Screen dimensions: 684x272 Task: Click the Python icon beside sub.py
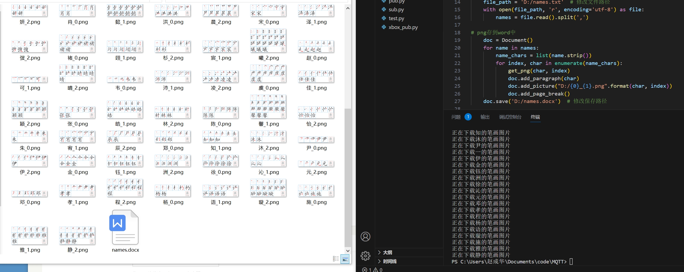[384, 9]
